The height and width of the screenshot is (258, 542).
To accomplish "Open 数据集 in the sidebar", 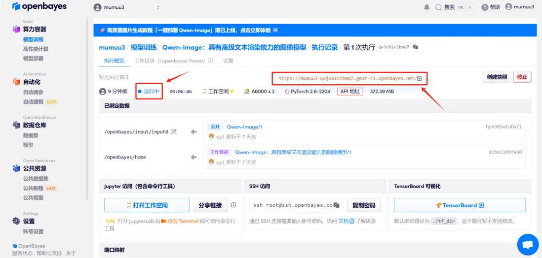I will (31, 135).
